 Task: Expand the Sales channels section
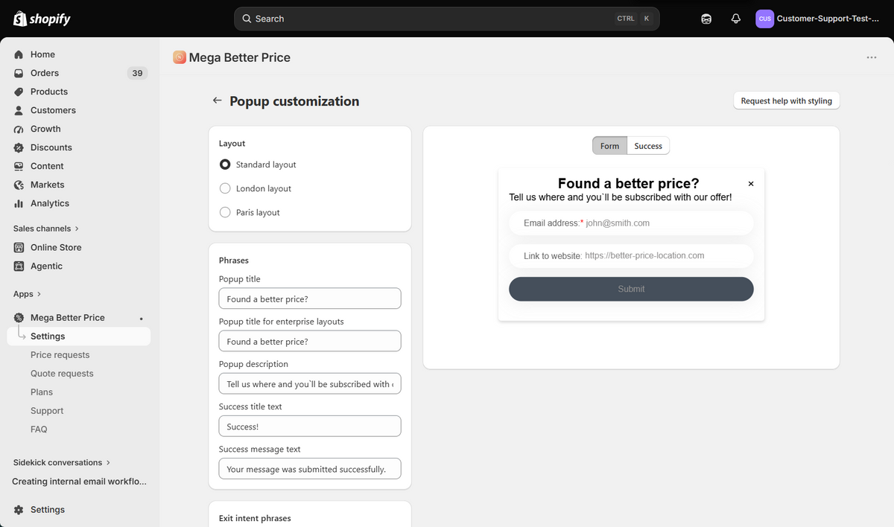pos(46,229)
